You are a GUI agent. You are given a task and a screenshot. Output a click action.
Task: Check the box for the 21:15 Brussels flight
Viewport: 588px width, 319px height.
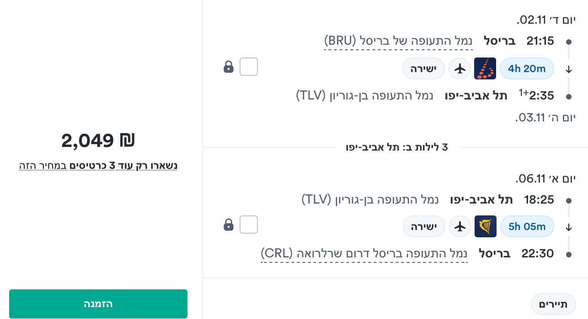pos(249,67)
